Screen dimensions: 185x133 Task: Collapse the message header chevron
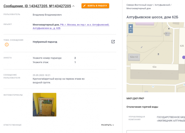pos(73,6)
